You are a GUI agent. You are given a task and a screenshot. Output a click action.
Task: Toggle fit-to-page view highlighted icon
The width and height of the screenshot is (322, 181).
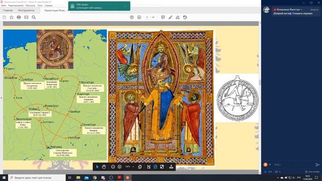point(155,166)
